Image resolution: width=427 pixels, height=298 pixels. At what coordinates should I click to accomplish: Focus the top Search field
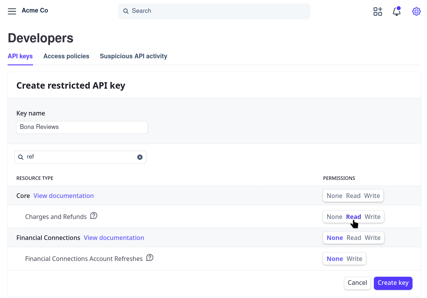214,11
